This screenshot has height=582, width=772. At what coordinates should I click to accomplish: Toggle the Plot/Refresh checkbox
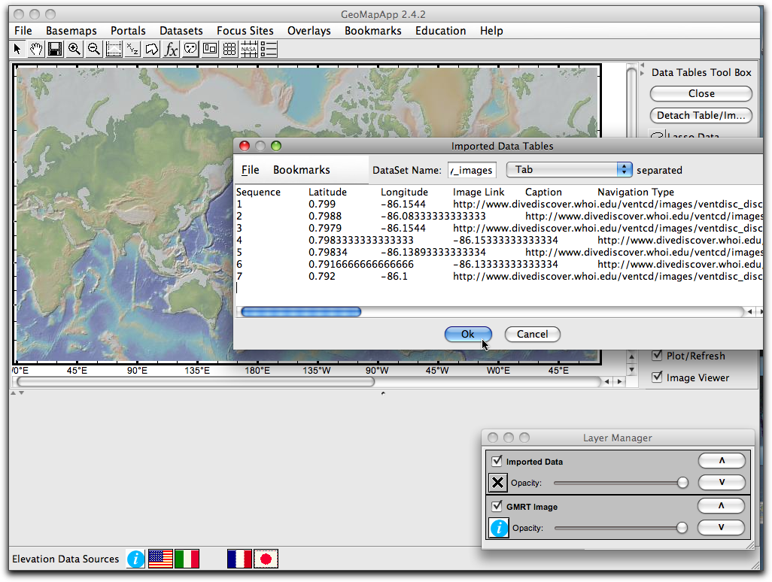tap(657, 356)
